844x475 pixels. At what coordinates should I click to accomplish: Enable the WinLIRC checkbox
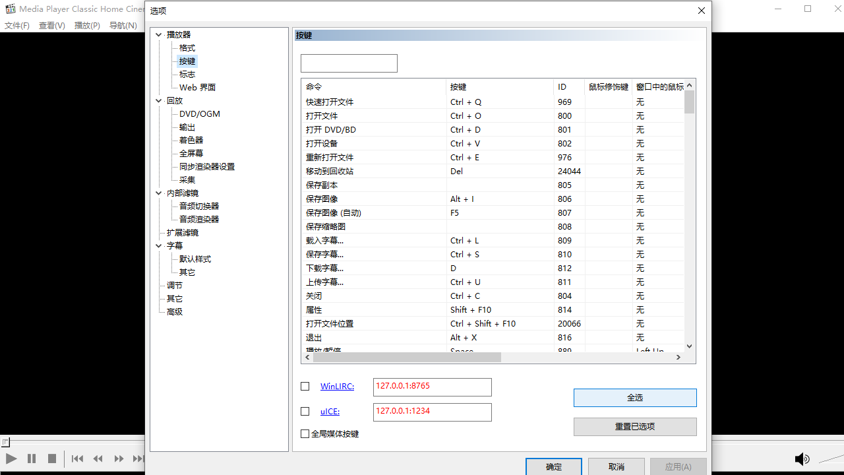click(x=305, y=386)
